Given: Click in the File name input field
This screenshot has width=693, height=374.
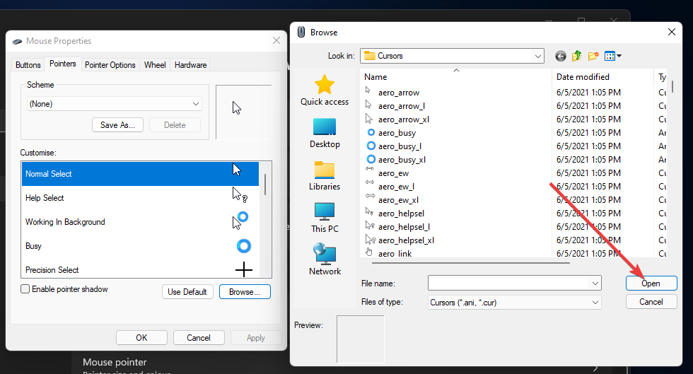Looking at the screenshot, I should click(509, 283).
